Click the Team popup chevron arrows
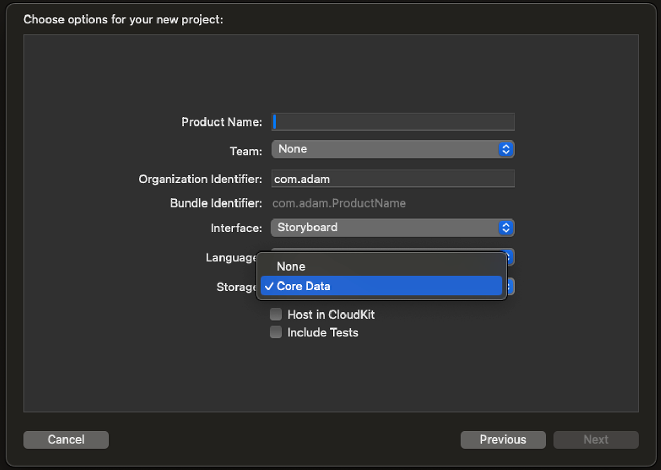The width and height of the screenshot is (661, 470). (x=506, y=149)
